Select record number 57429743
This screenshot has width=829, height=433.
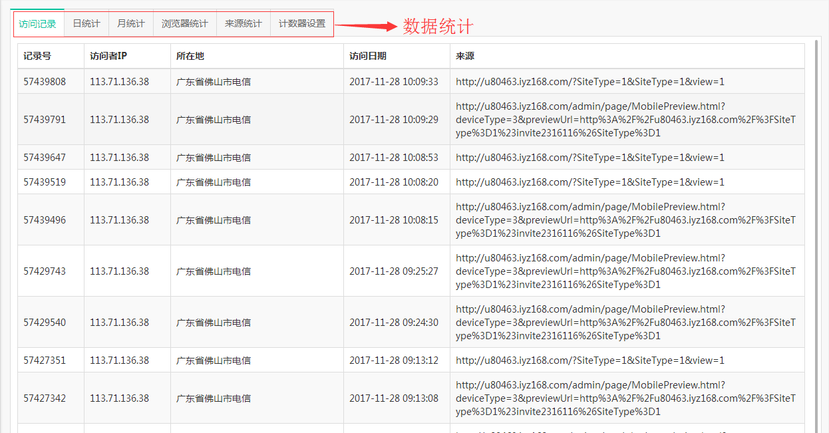[x=45, y=271]
